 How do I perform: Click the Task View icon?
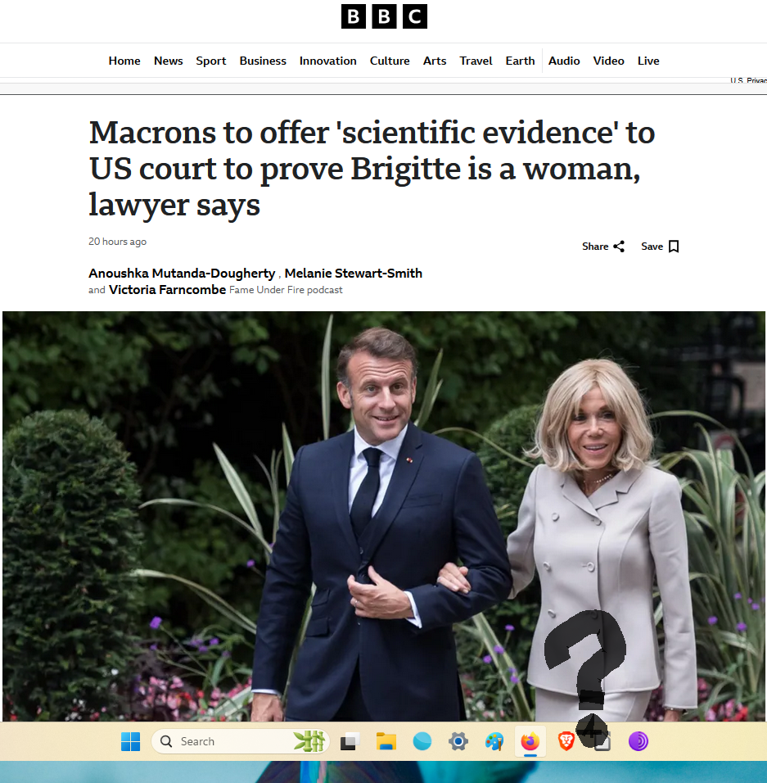[350, 741]
